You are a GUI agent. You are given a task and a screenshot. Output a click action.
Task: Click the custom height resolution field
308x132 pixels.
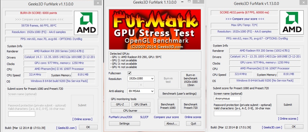(149, 85)
